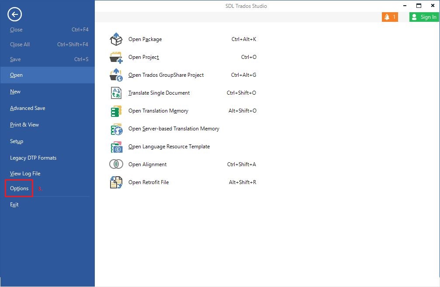Open the Setup section
Viewport: 440px width, 287px height.
[x=17, y=141]
